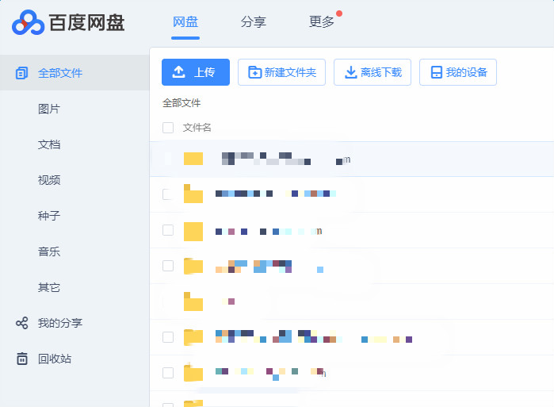
Task: Tick the select-all checkbox beside 文件名
Action: 168,128
